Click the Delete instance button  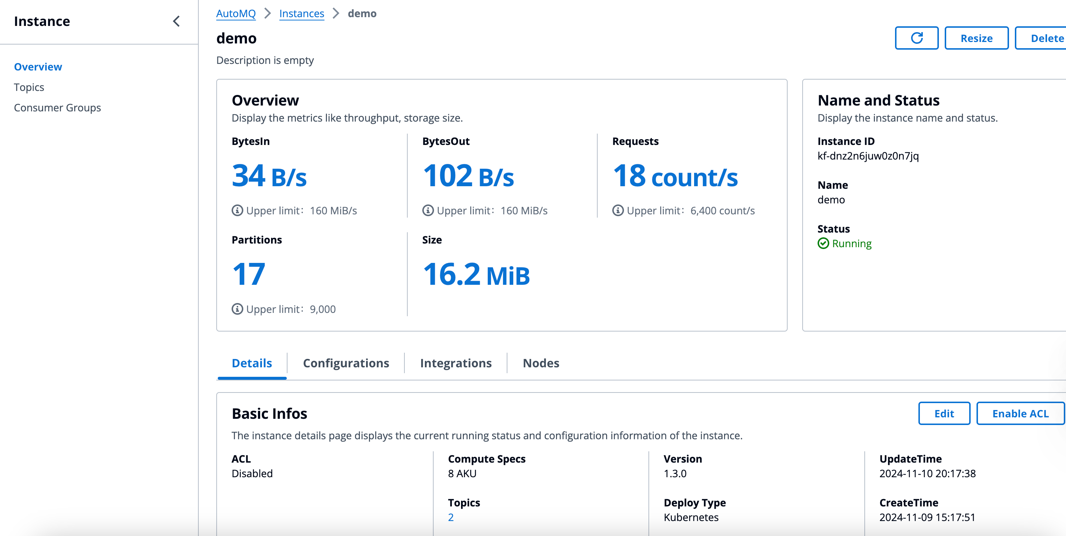[x=1041, y=38]
